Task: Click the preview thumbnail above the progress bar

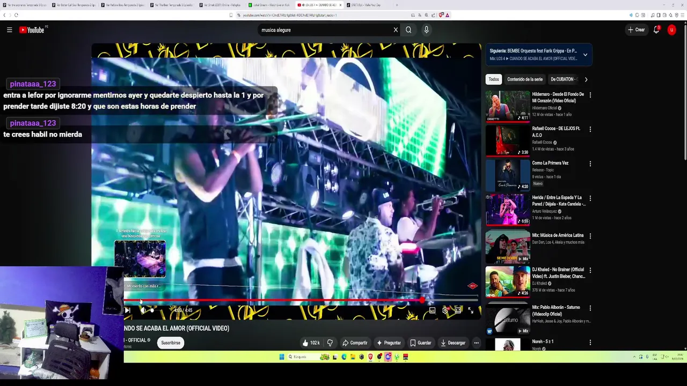Action: click(x=140, y=259)
